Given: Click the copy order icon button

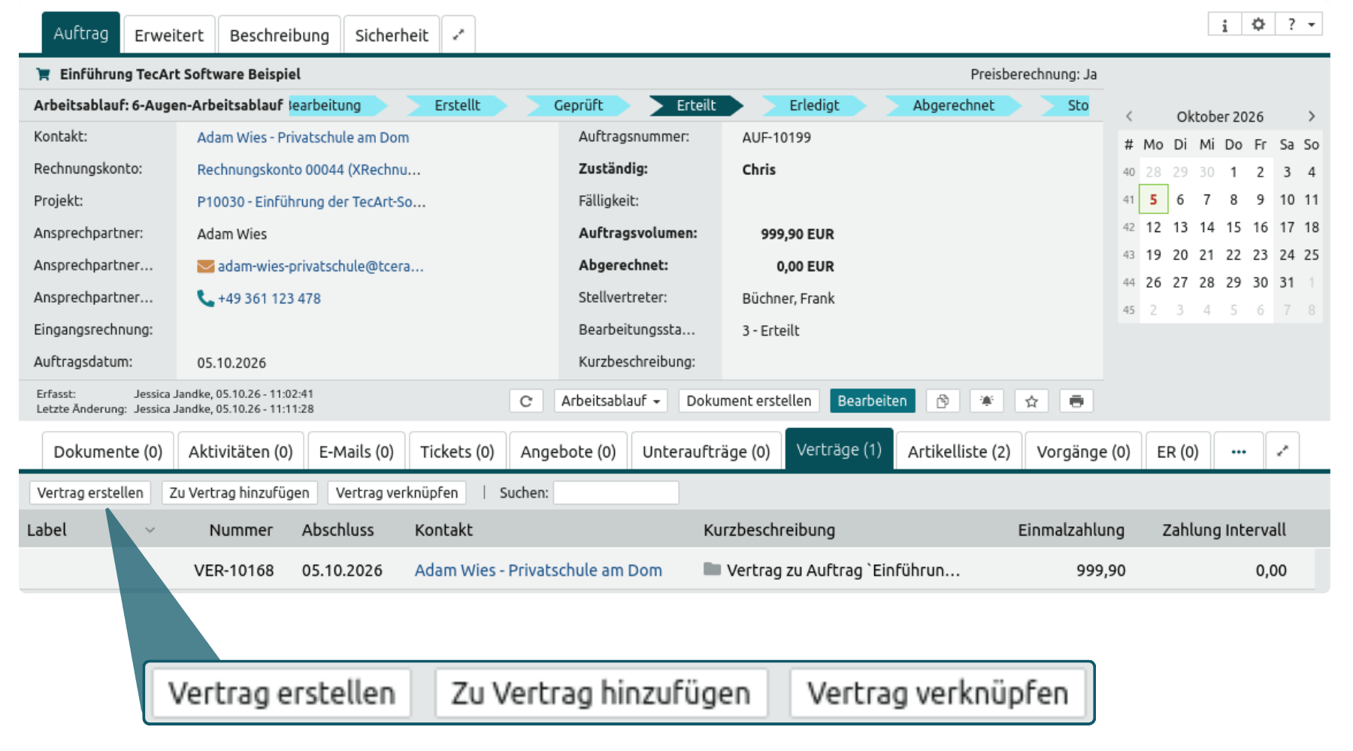Looking at the screenshot, I should click(943, 401).
